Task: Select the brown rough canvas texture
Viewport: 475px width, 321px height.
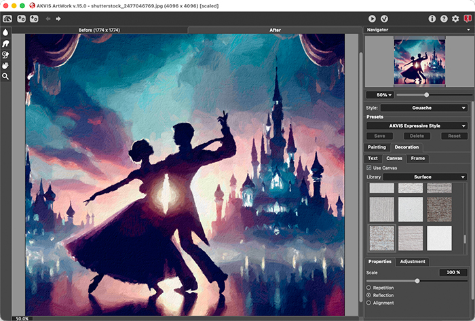Action: (439, 209)
